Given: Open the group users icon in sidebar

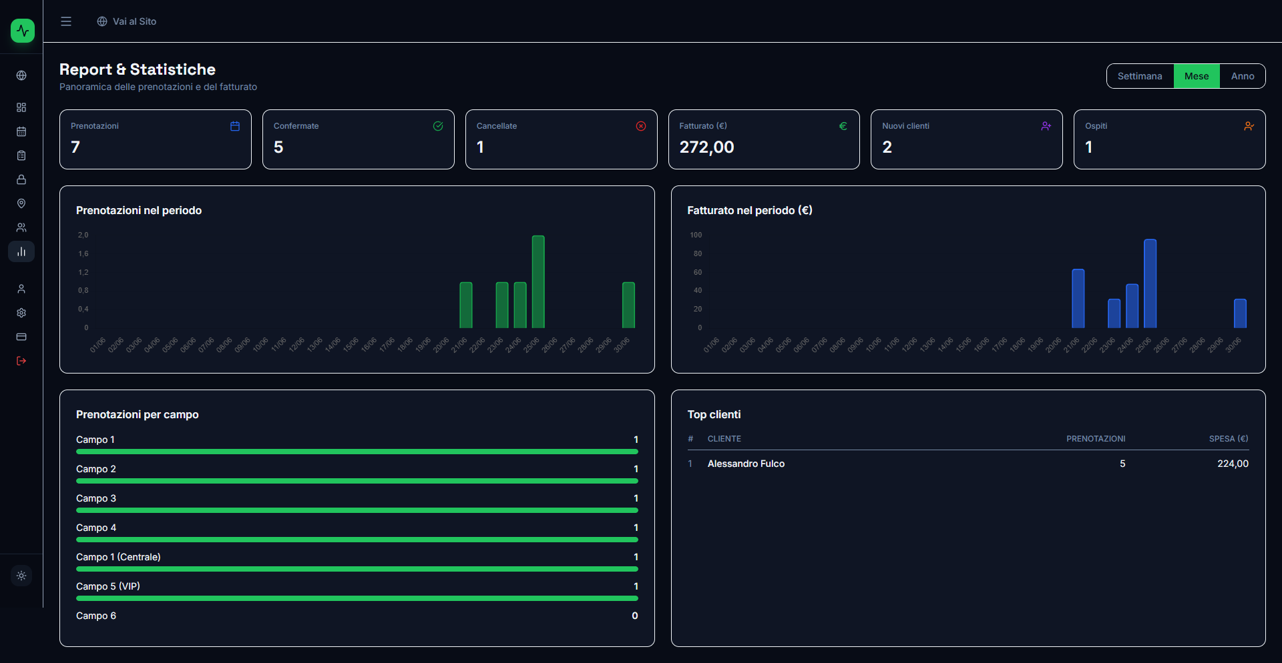Looking at the screenshot, I should (x=21, y=227).
